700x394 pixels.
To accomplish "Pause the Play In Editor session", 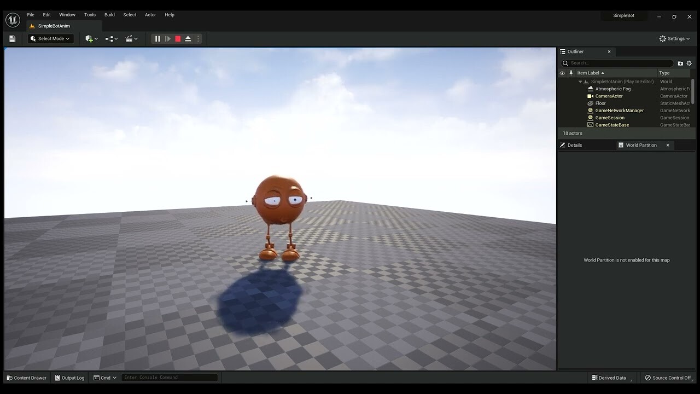I will click(157, 38).
